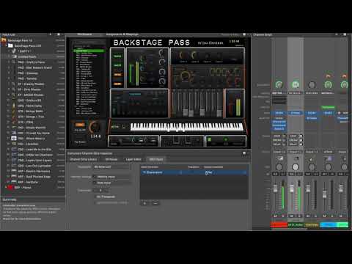352x264 pixels.
Task: Mute the third channel strip
Action: pos(308,216)
